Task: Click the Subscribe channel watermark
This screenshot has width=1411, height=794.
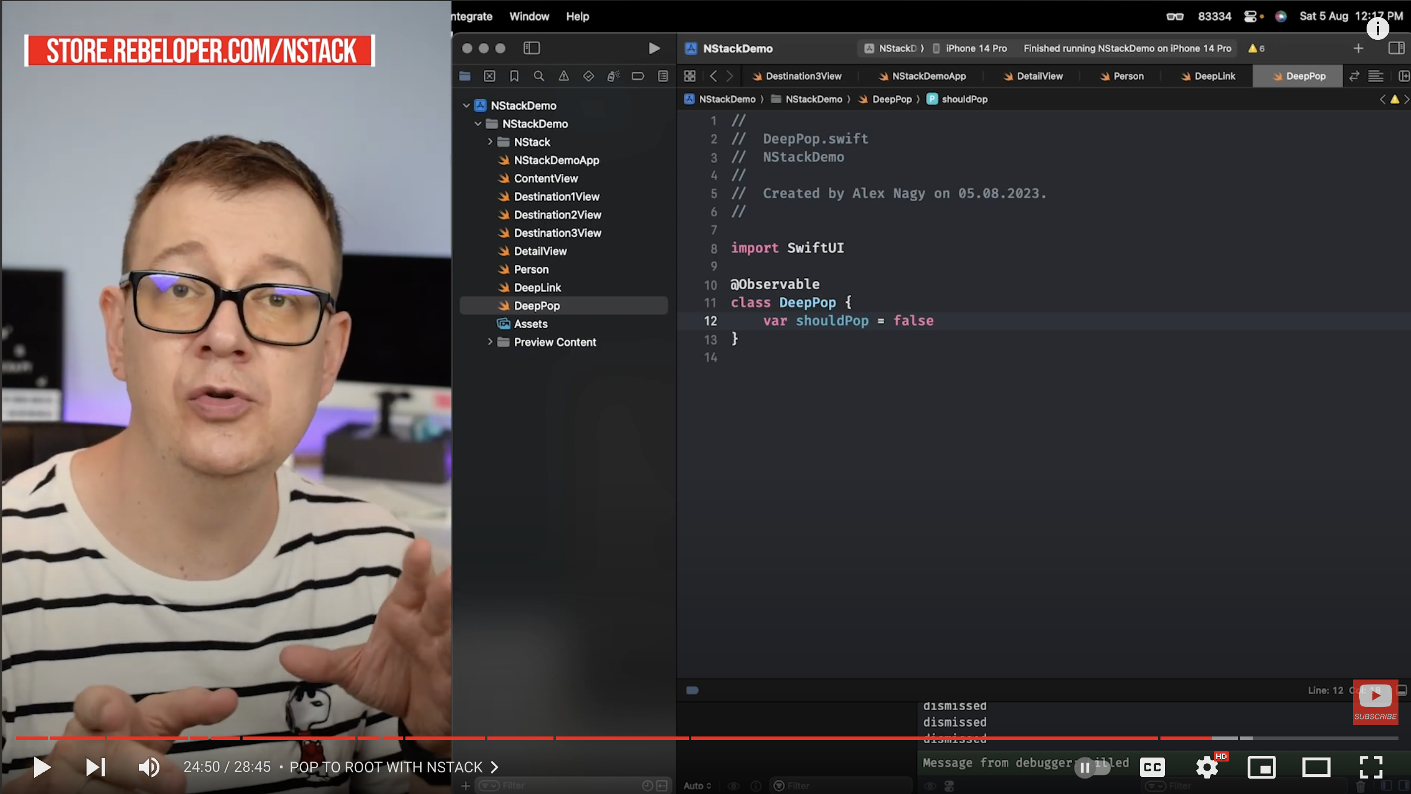Action: pyautogui.click(x=1375, y=702)
